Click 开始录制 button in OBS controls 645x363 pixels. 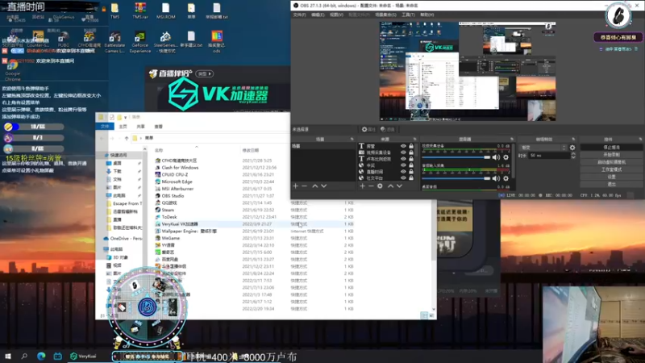point(611,155)
